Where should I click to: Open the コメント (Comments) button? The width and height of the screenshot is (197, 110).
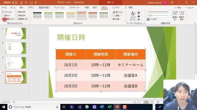click(189, 8)
